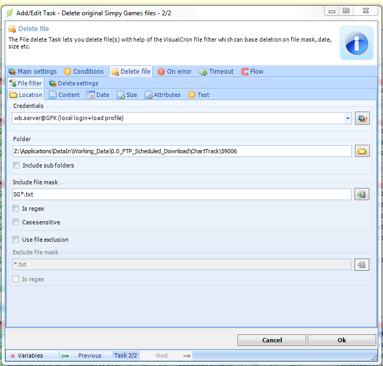383x366 pixels.
Task: Enable Use file exclusion checkbox
Action: (16, 240)
